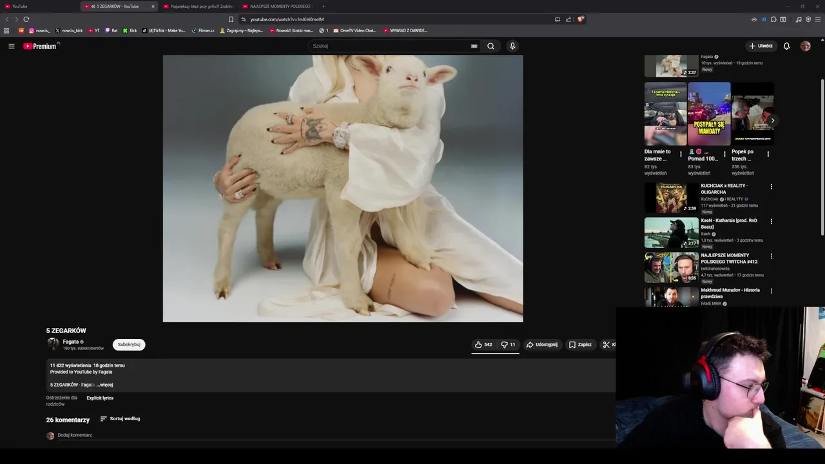The height and width of the screenshot is (464, 825).
Task: Switch to 'NAJLEPSZE MOMENTY POLSKIEGO' browser tab
Action: pyautogui.click(x=277, y=6)
